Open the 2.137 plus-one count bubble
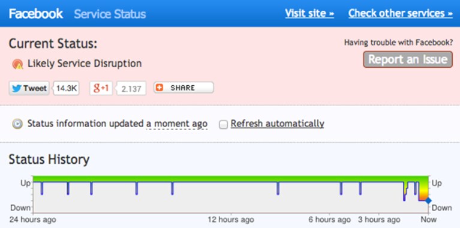 tap(131, 88)
